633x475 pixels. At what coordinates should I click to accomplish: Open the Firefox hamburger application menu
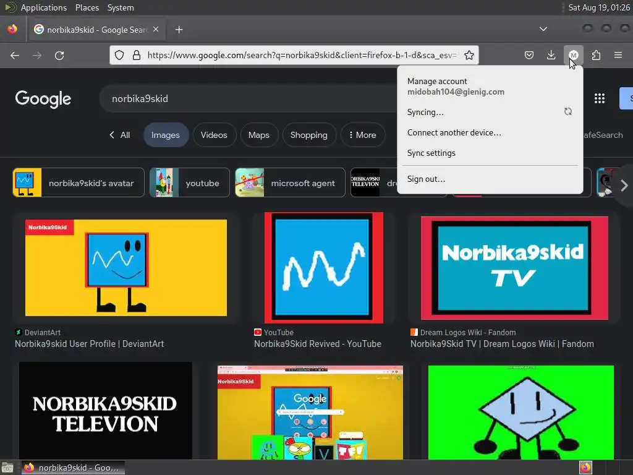pos(618,55)
